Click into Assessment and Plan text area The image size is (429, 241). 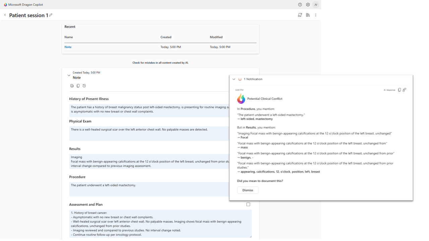click(161, 224)
